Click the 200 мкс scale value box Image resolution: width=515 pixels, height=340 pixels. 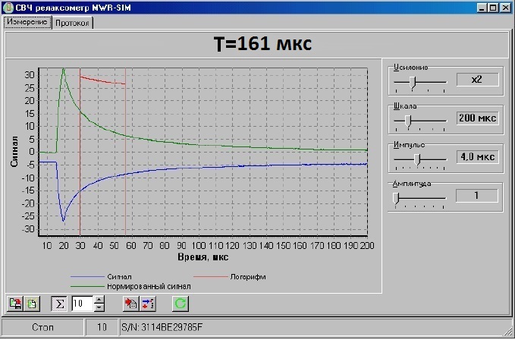click(x=478, y=118)
